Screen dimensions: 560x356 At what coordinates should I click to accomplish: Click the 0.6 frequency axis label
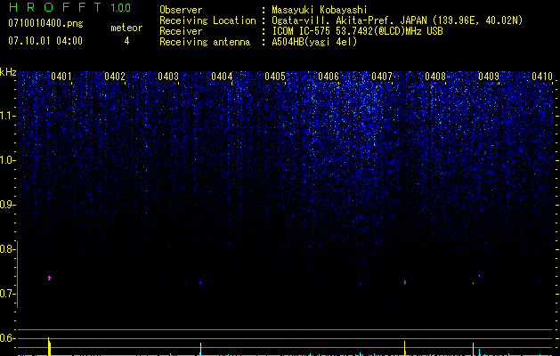click(7, 338)
